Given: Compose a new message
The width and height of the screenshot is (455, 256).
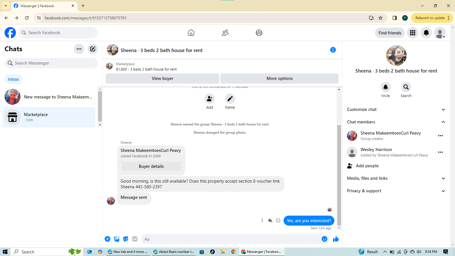Looking at the screenshot, I should pyautogui.click(x=93, y=49).
